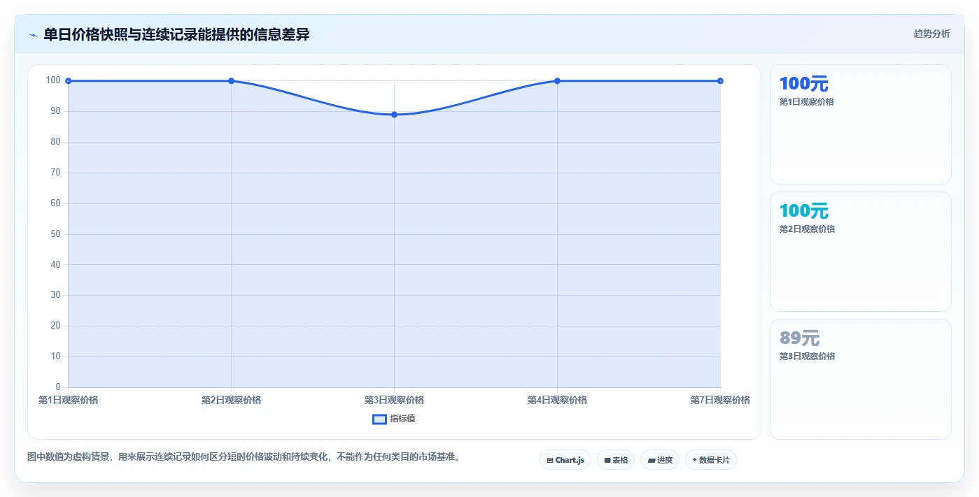979x497 pixels.
Task: Click the 指标值 legend label
Action: coord(402,419)
